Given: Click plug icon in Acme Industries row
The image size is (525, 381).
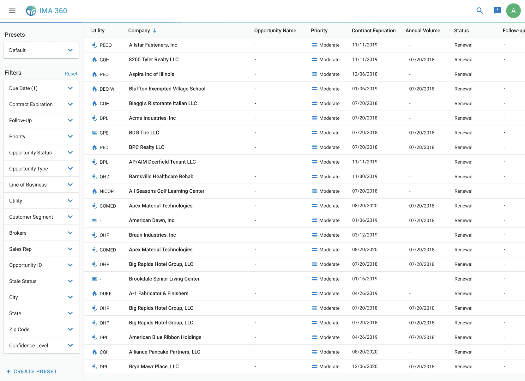Looking at the screenshot, I should click(94, 118).
